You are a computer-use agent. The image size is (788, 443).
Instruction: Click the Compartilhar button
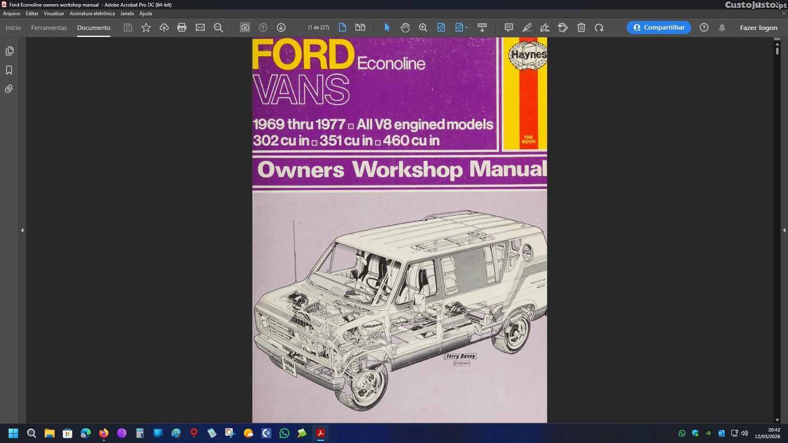tap(659, 28)
